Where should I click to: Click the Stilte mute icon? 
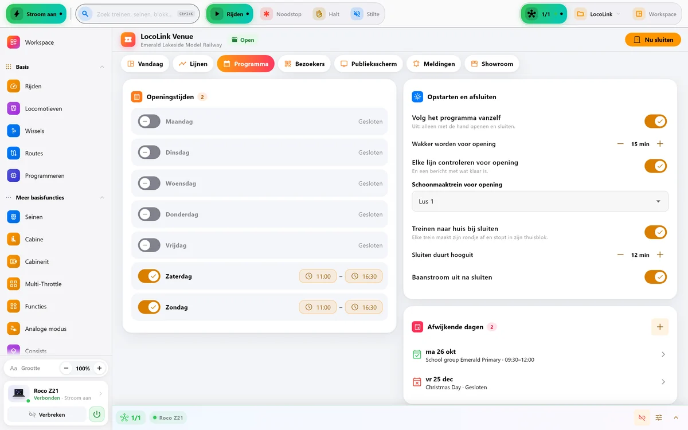click(357, 14)
